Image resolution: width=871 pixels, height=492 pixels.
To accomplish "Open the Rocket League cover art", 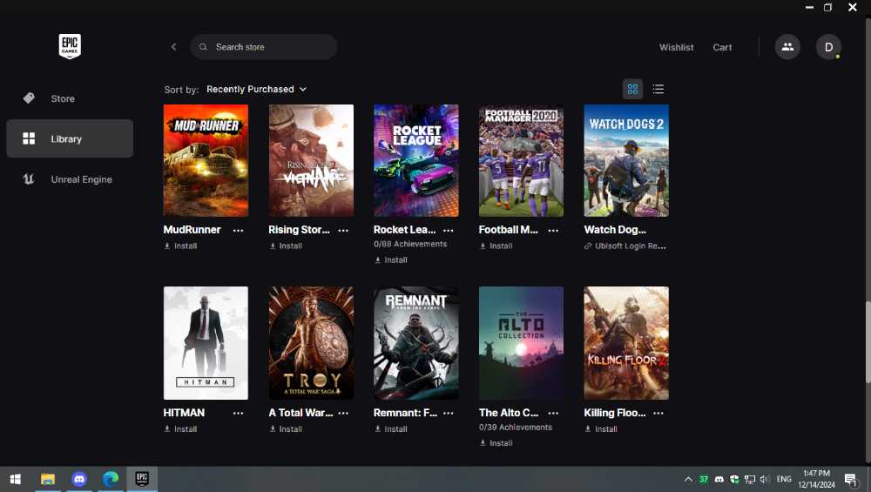I will click(416, 160).
